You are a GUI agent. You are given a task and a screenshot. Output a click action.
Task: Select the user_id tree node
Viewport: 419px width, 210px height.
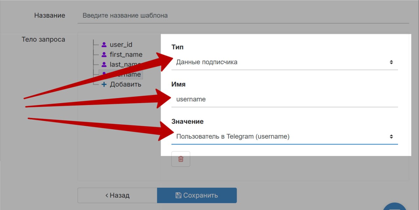coord(121,45)
